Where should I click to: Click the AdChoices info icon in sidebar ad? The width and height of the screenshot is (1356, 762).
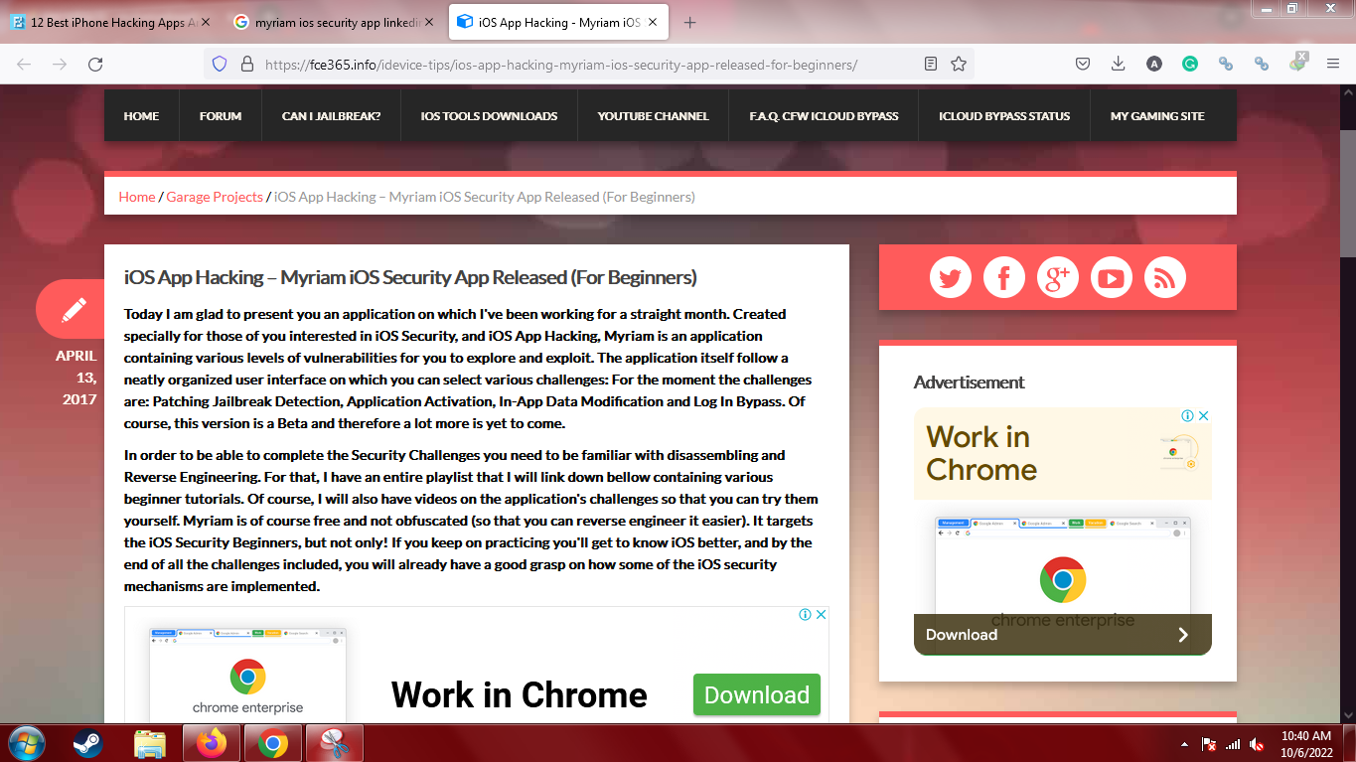1186,416
